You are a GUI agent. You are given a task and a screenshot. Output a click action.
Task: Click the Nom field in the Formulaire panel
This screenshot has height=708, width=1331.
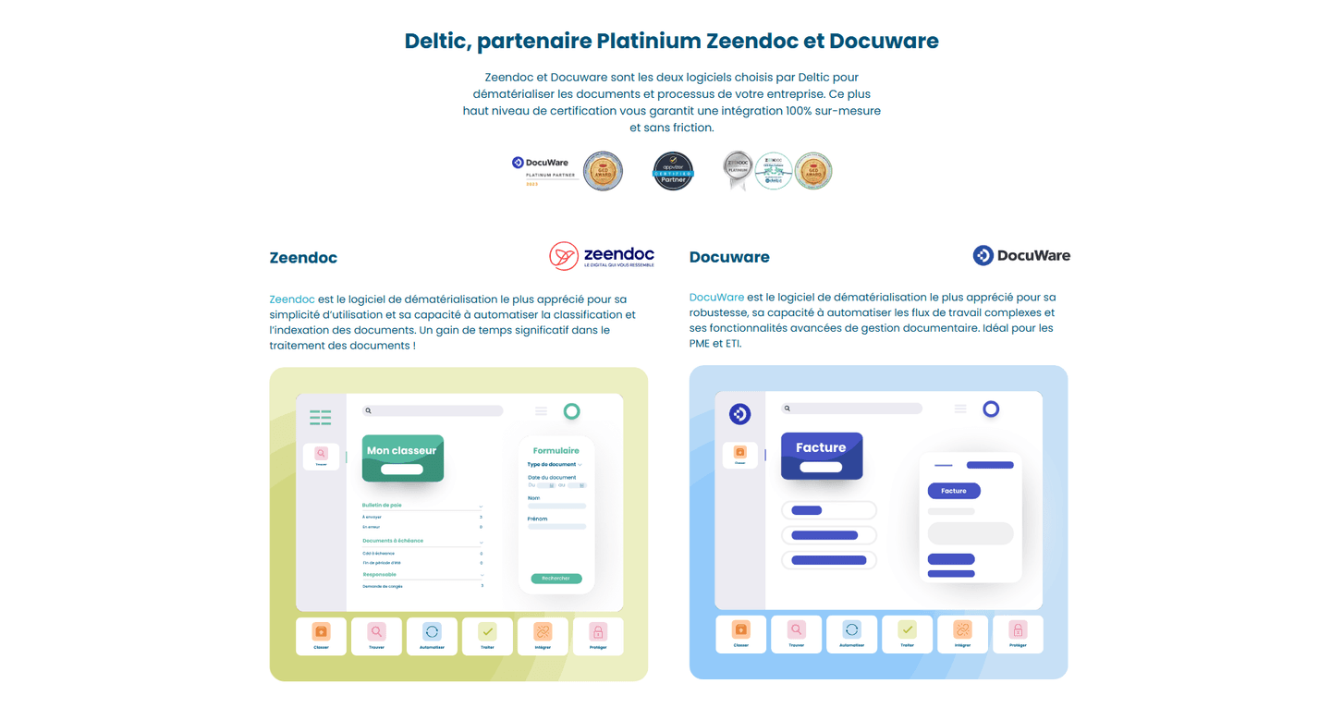click(556, 507)
